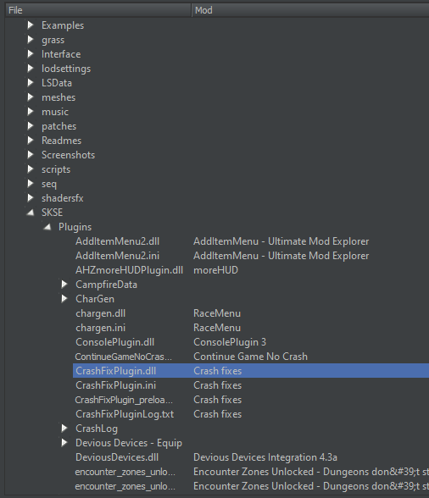Select DeviousDevices.dll file

click(117, 457)
